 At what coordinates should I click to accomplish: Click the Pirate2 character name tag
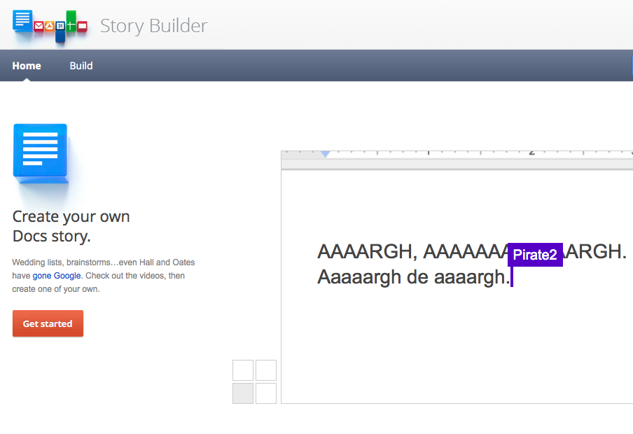534,255
